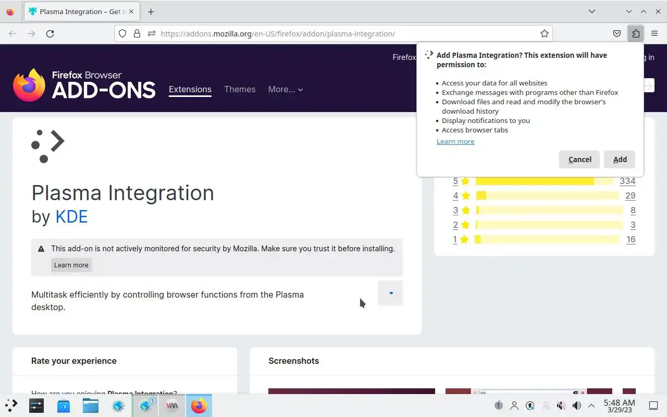Image resolution: width=667 pixels, height=417 pixels.
Task: Open the settings sliders app in taskbar
Action: click(36, 406)
